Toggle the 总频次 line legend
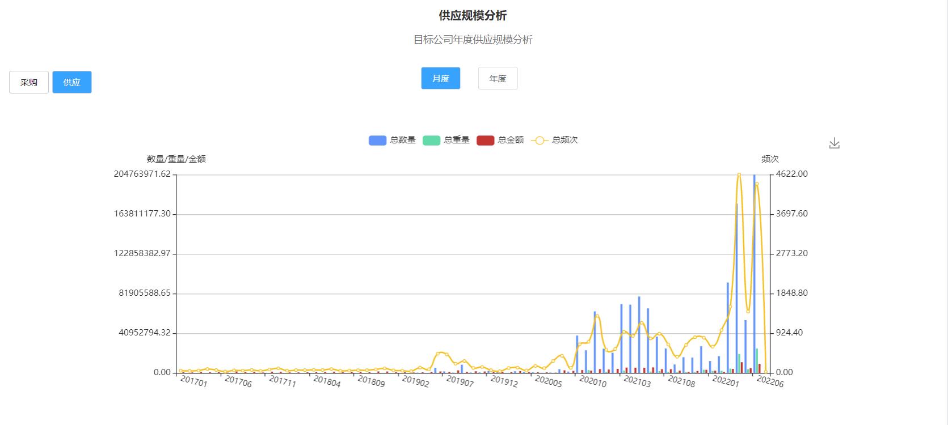Screen dimensions: 948x425 click(554, 140)
